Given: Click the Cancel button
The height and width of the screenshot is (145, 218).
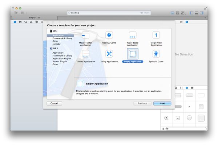Looking at the screenshot, I should (x=54, y=103).
